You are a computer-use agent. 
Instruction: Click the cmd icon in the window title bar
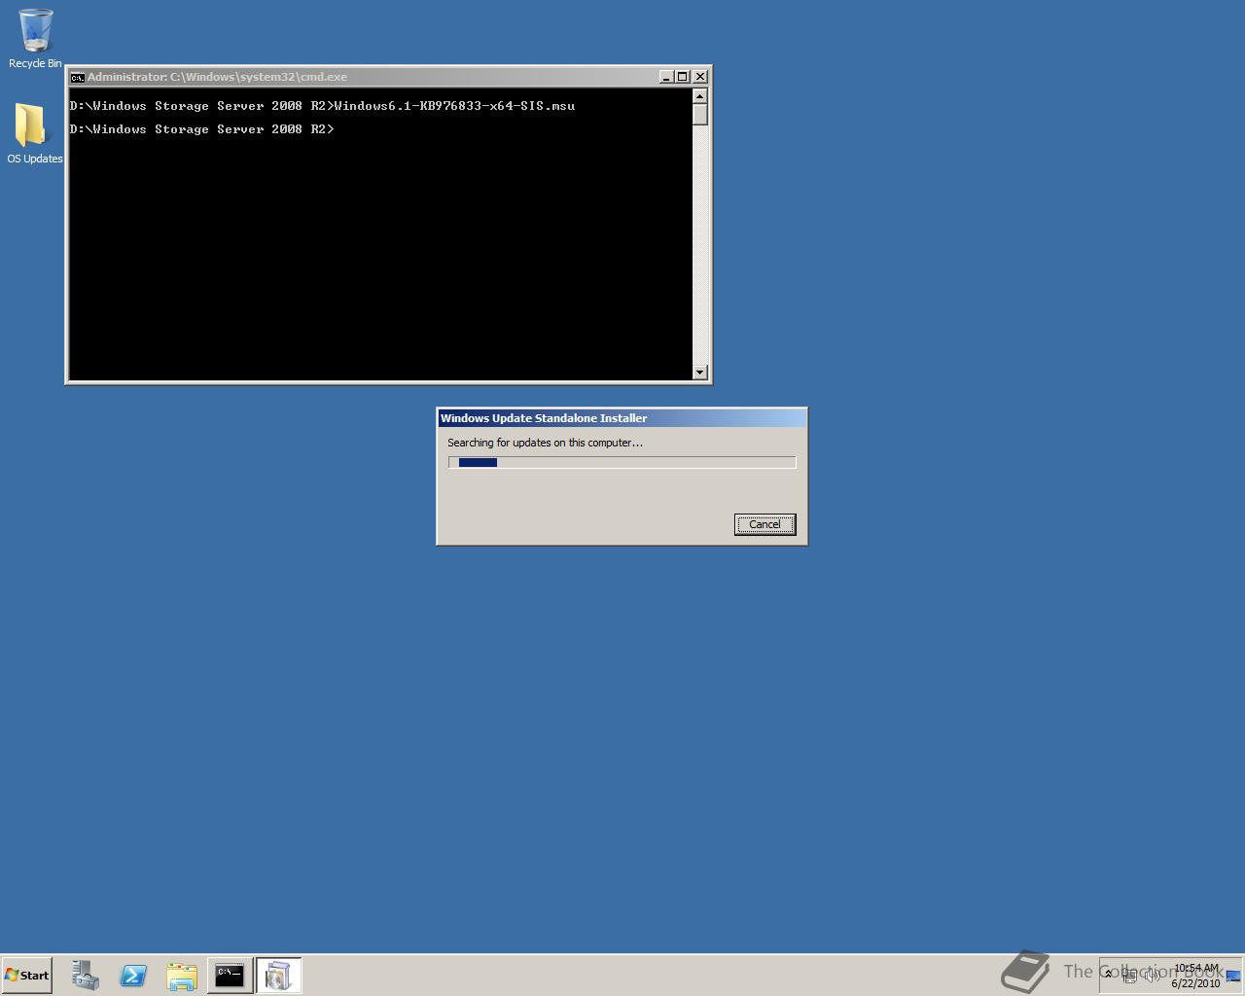point(78,76)
